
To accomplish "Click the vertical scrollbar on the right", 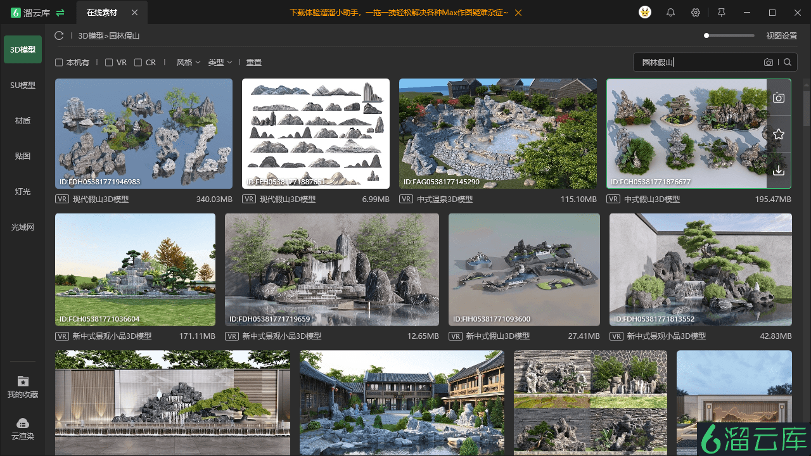I will point(807,108).
